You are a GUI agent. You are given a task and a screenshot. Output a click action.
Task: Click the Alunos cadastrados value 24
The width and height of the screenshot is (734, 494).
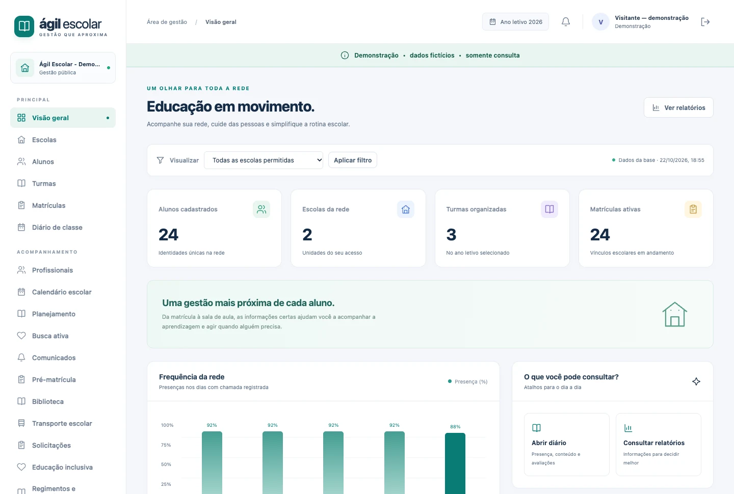(x=168, y=235)
